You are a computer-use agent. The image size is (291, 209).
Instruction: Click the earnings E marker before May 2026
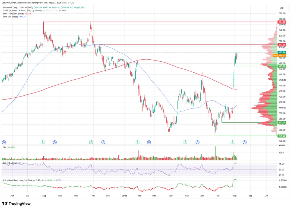click(185, 142)
